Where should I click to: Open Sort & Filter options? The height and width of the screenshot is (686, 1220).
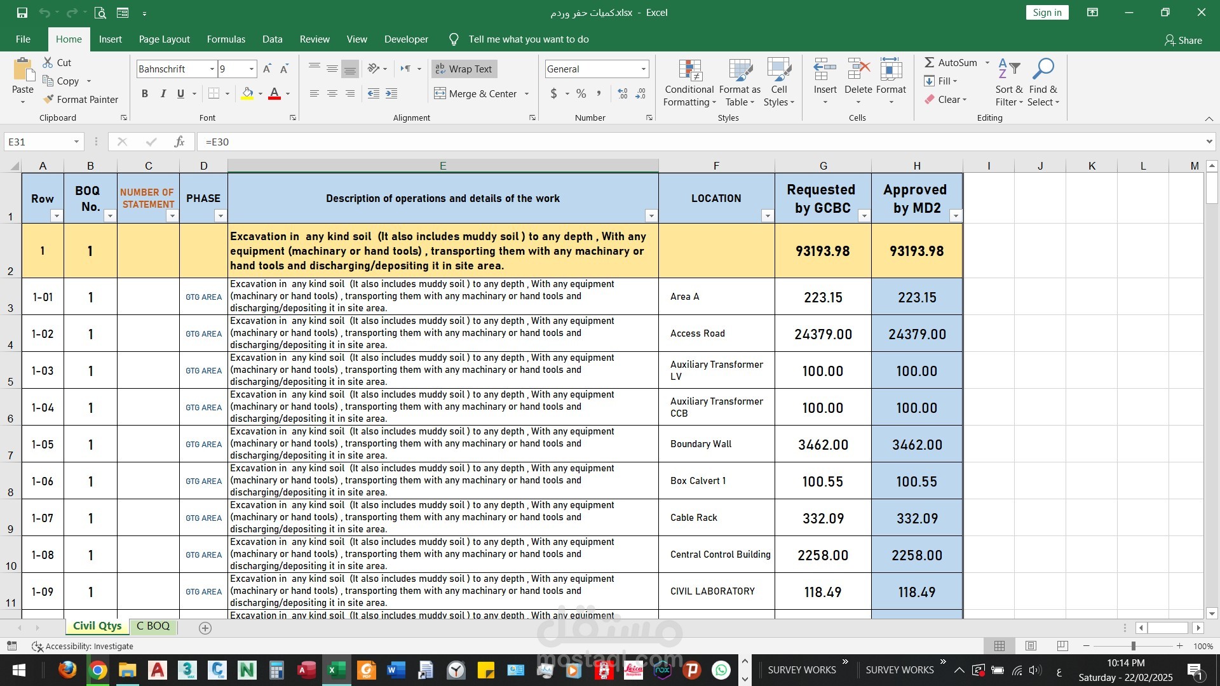1009,83
